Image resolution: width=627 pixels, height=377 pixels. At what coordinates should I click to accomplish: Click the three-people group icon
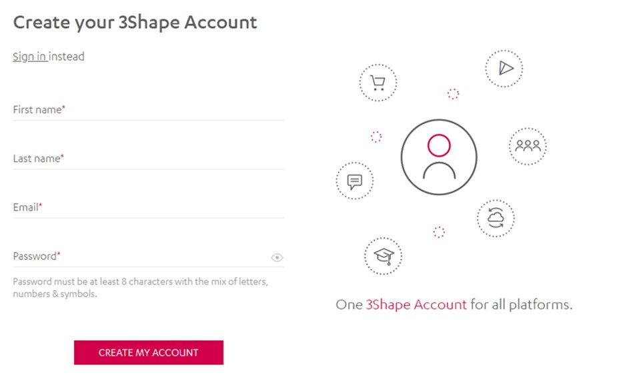528,146
